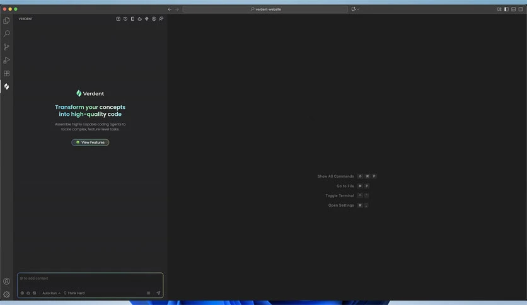Screen dimensions: 527x305
Task: Click the verdent-website command center search box
Action: 265,9
